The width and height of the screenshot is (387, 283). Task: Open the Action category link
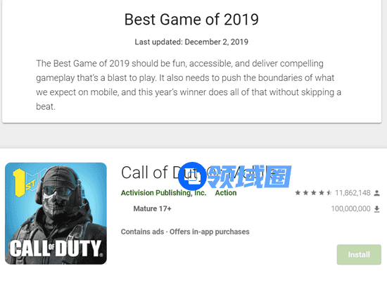click(x=226, y=193)
